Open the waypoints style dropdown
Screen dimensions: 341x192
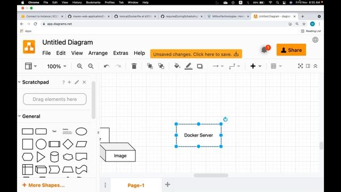pos(234,66)
